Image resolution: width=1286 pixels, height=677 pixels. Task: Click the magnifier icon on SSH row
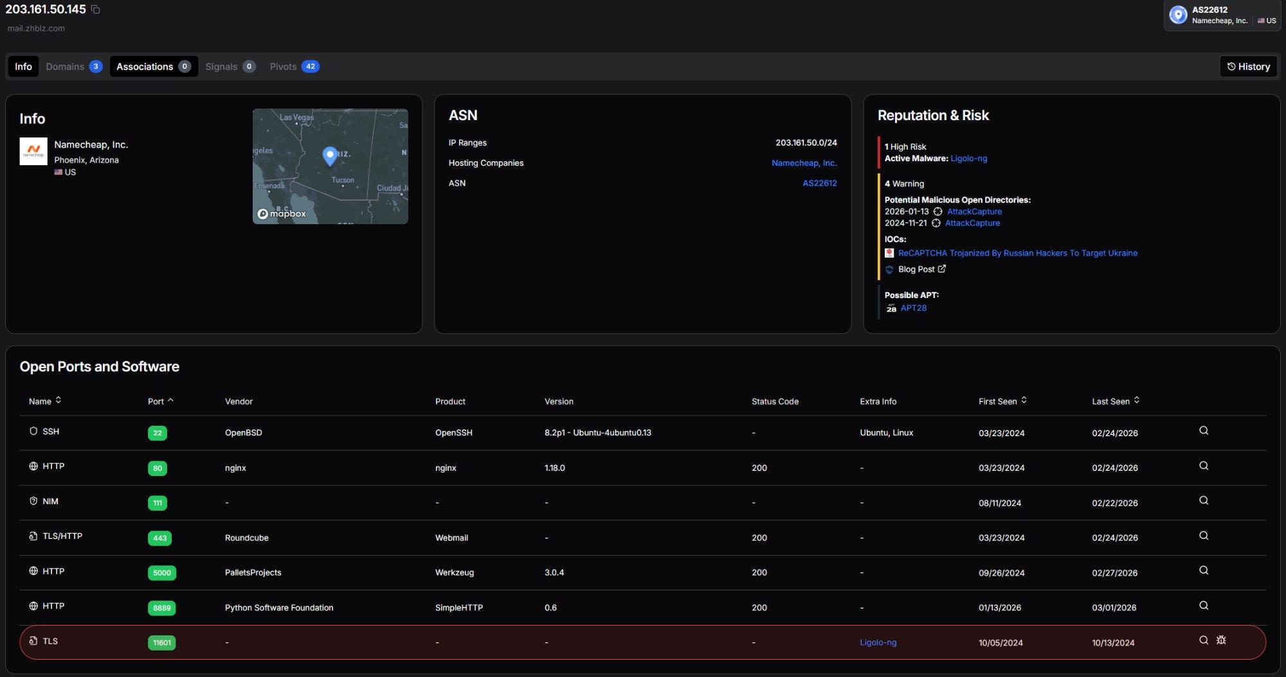(1204, 431)
